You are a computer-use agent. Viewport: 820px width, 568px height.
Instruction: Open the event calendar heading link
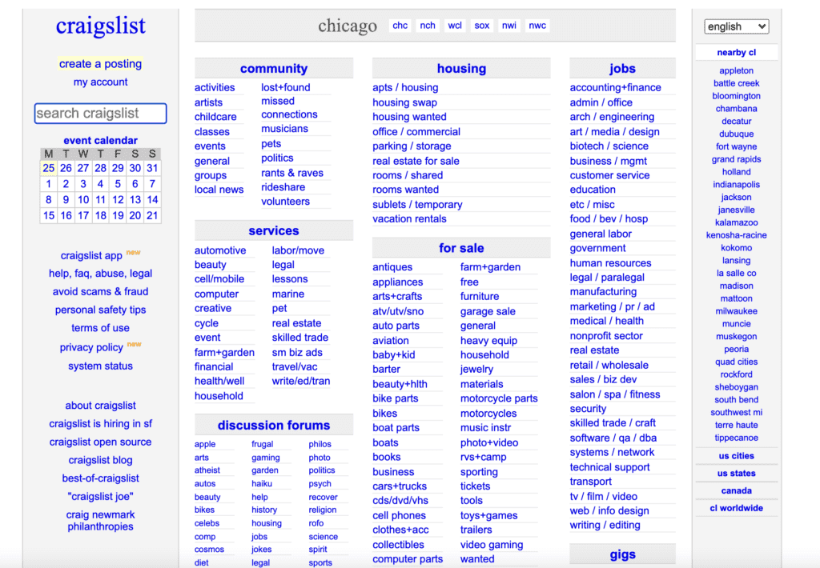pyautogui.click(x=100, y=141)
